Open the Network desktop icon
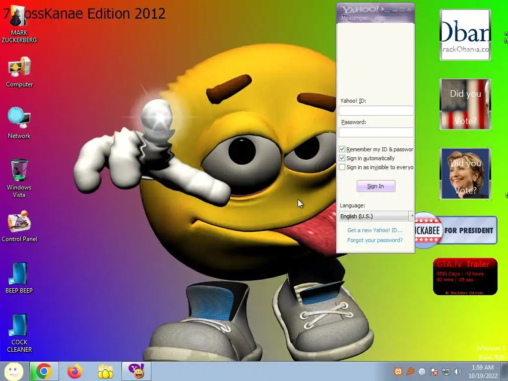This screenshot has width=508, height=381. 19,123
